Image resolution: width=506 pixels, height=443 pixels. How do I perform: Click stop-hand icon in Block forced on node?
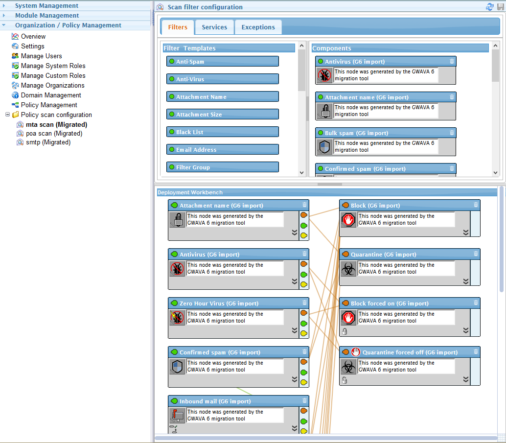click(x=348, y=317)
